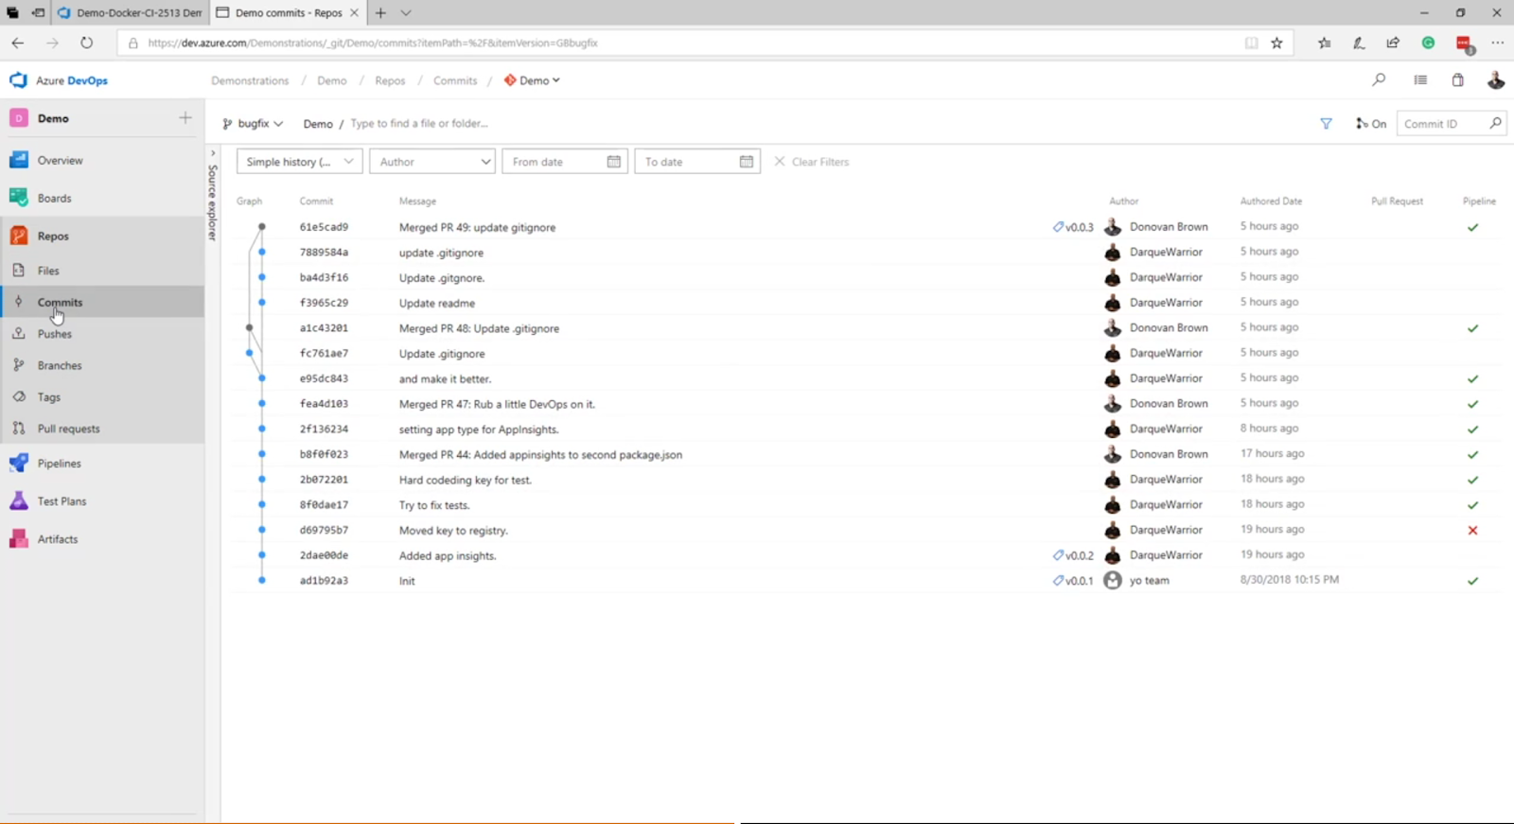Image resolution: width=1514 pixels, height=824 pixels.
Task: Open the Author filter dropdown
Action: pyautogui.click(x=432, y=162)
